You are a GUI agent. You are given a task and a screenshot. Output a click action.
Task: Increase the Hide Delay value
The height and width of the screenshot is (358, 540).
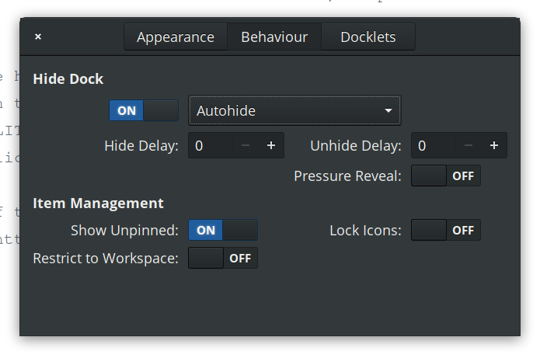coord(270,145)
